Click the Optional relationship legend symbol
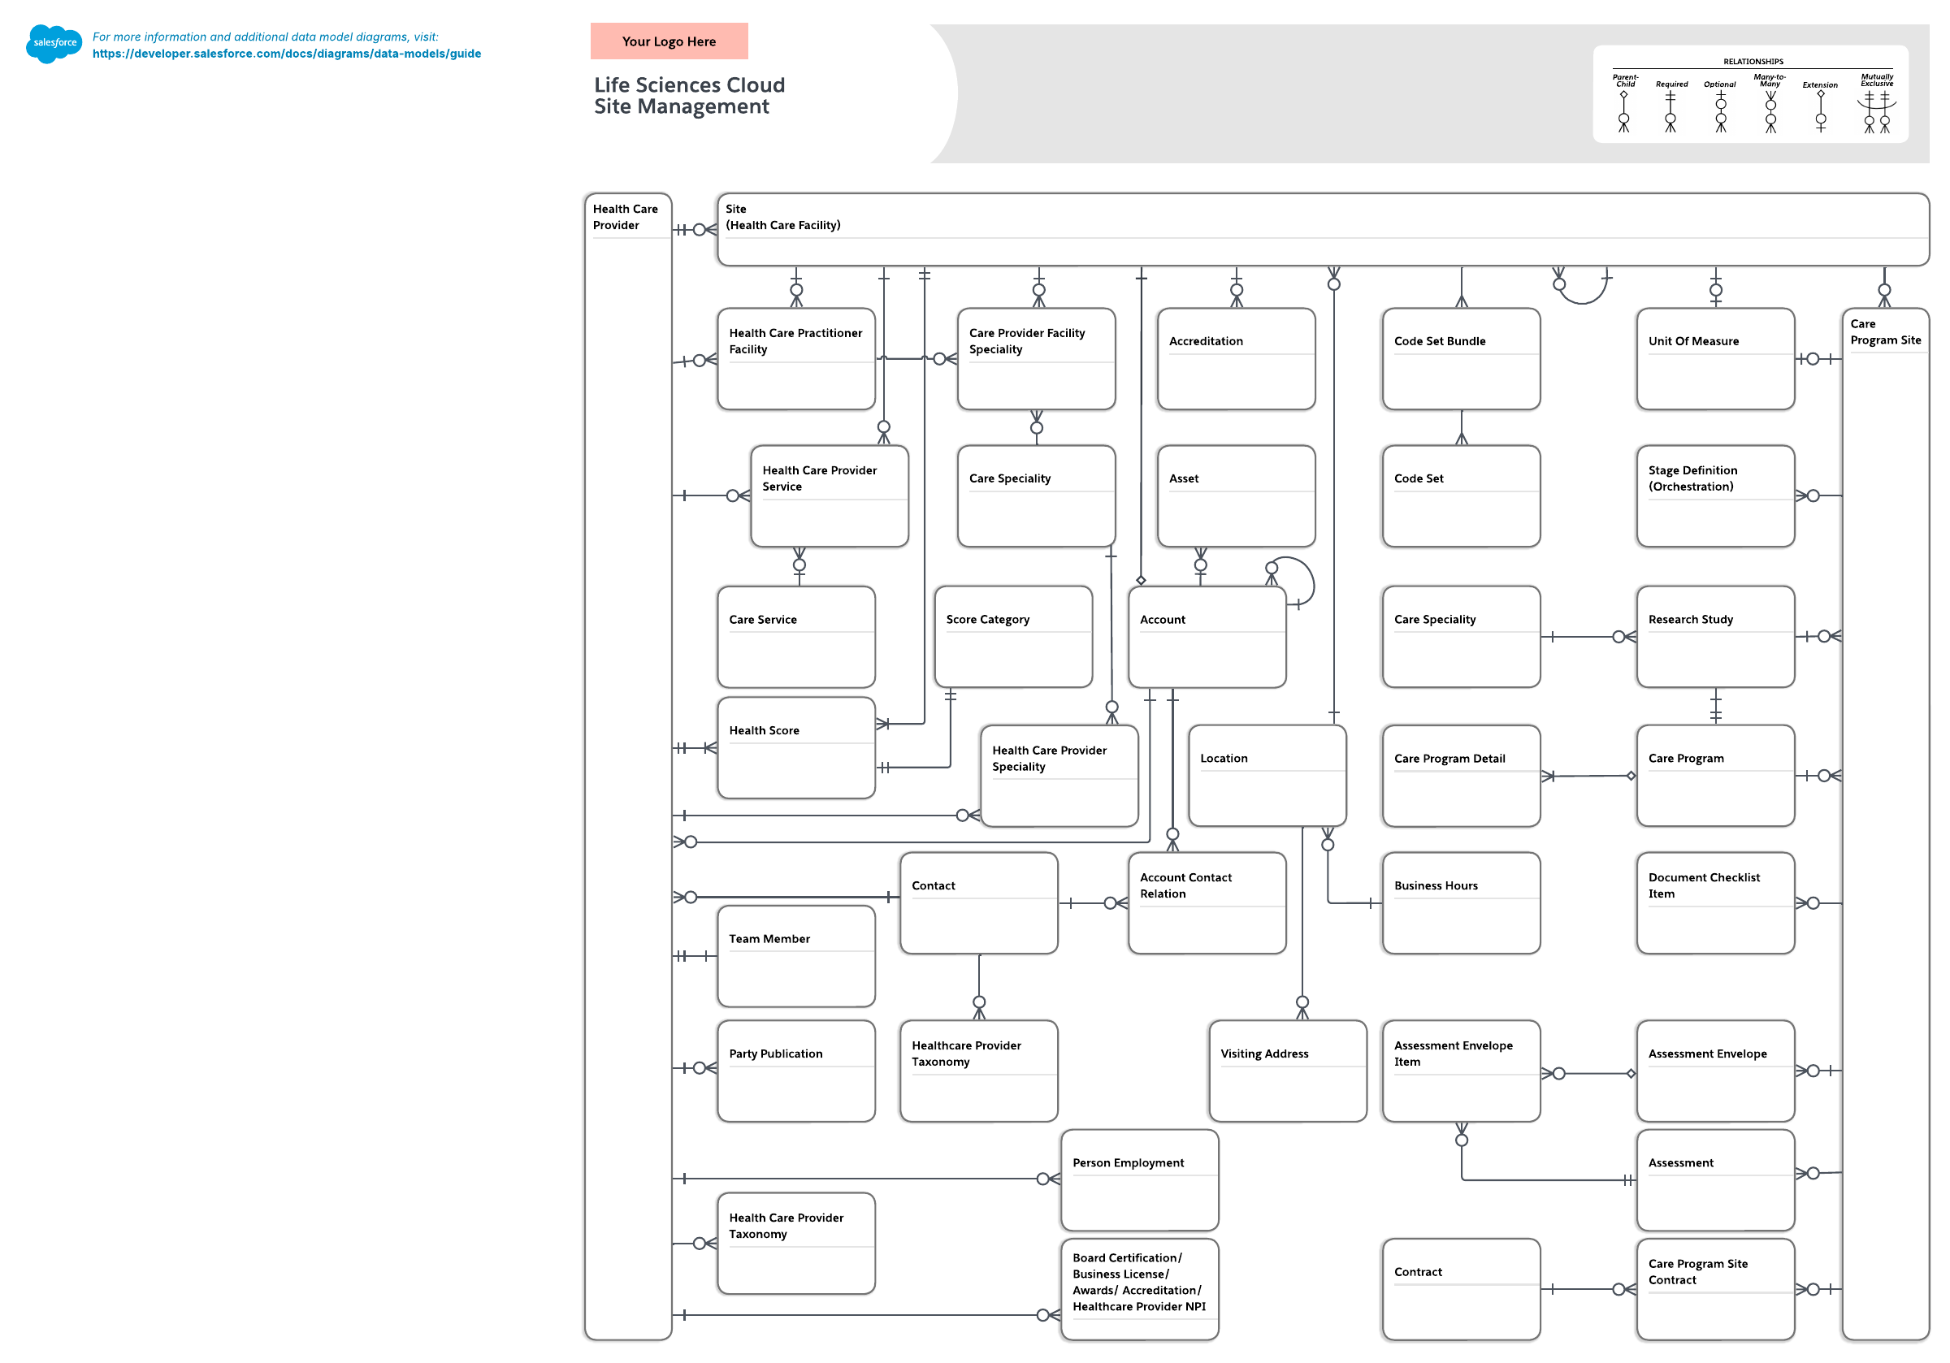Screen dimensions: 1950x1363 [1720, 110]
